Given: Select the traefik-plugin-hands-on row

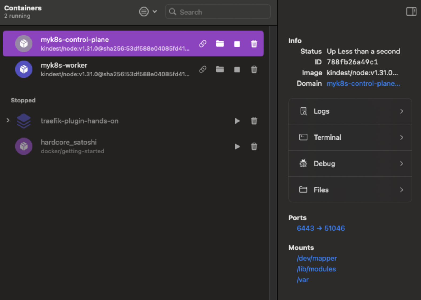Looking at the screenshot, I should 133,121.
